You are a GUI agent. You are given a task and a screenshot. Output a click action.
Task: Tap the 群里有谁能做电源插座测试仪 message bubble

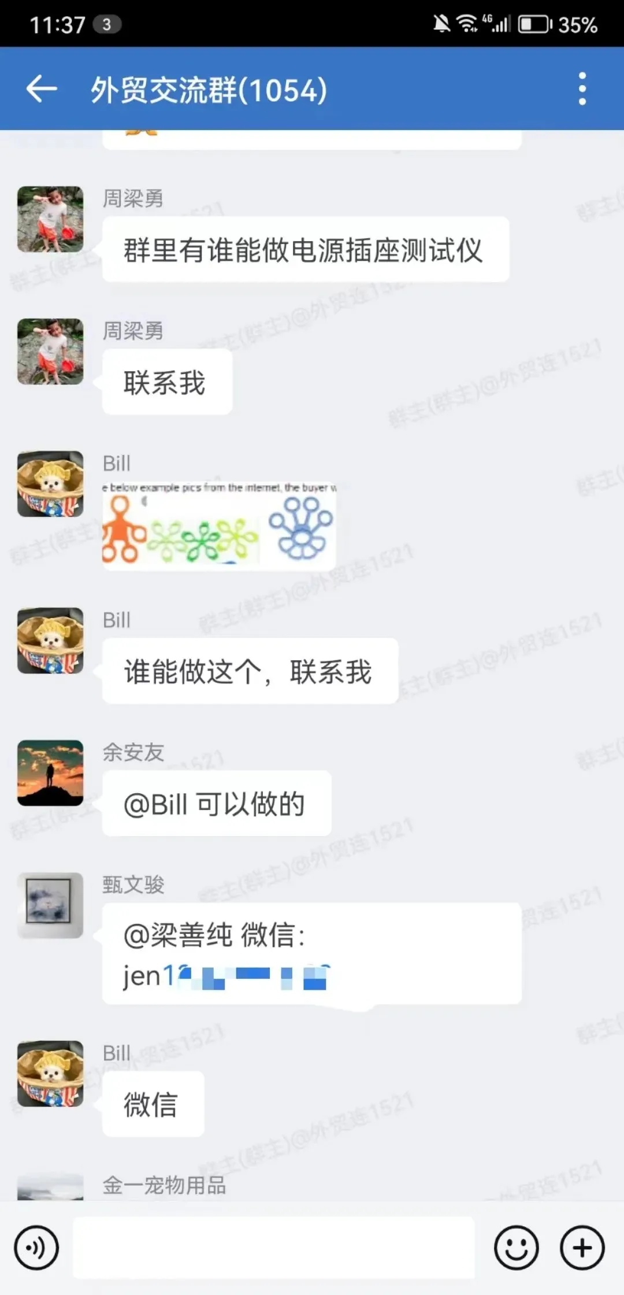[306, 250]
